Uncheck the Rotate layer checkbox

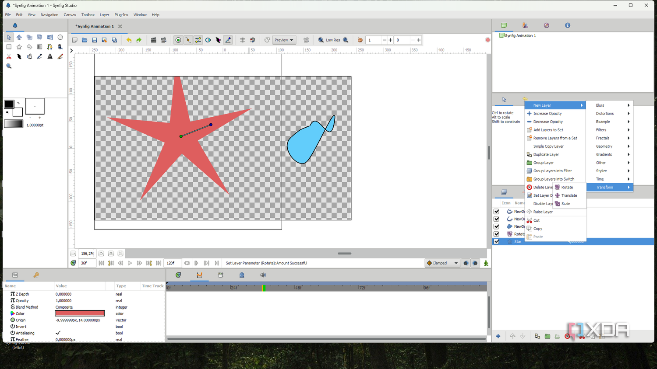click(x=496, y=234)
